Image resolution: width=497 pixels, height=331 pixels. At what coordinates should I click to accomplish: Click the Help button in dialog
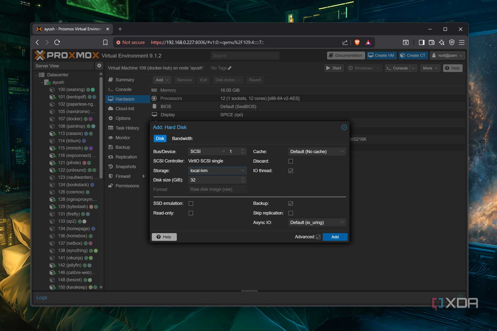pyautogui.click(x=164, y=237)
